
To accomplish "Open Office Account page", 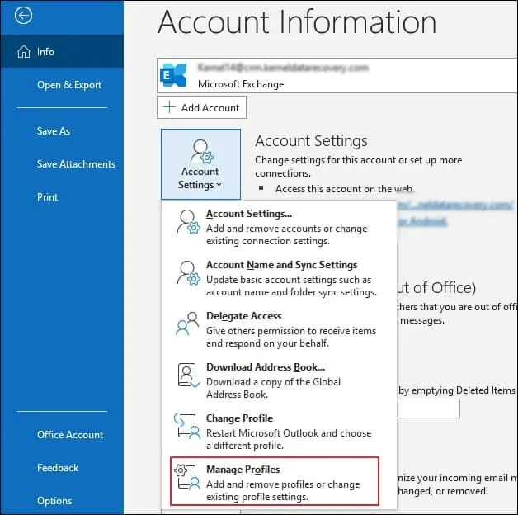I will tap(62, 435).
